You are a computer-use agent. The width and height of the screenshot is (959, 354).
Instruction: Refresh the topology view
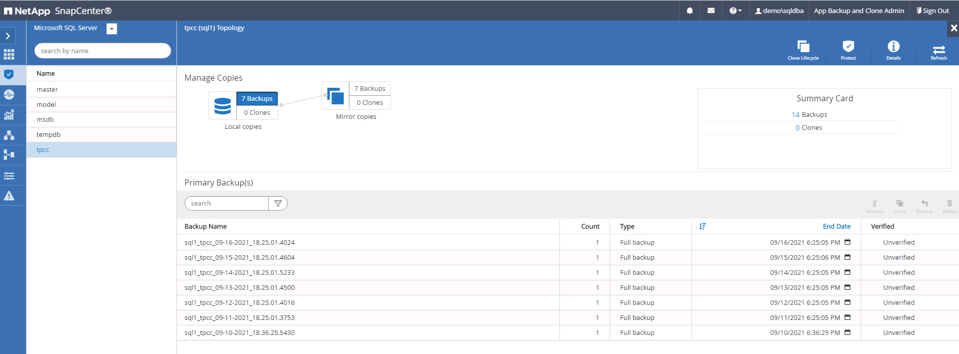(938, 50)
